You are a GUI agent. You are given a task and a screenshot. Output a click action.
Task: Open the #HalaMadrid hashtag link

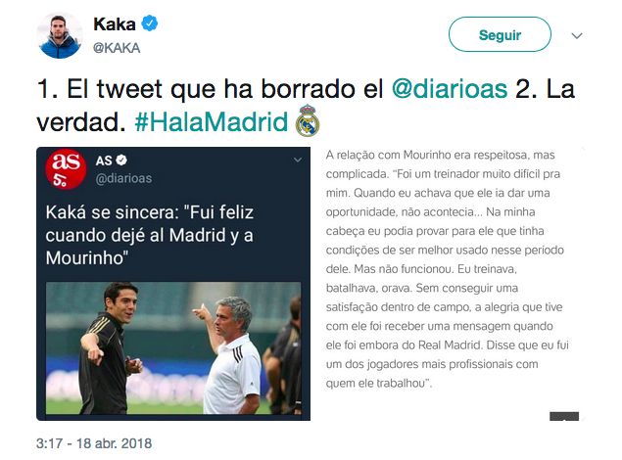[x=212, y=121]
